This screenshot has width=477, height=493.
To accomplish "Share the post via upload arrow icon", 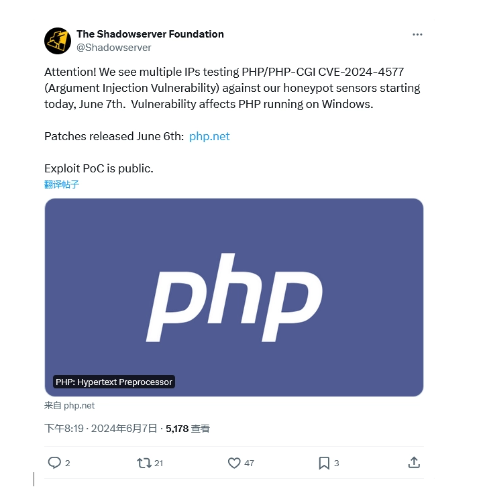I will pos(414,463).
